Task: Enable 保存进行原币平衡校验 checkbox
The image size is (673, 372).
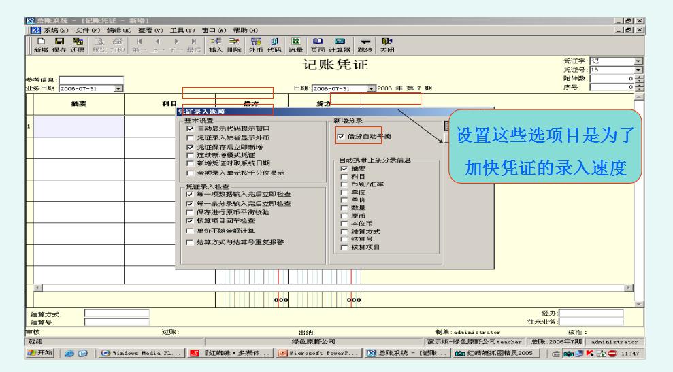Action: click(189, 212)
